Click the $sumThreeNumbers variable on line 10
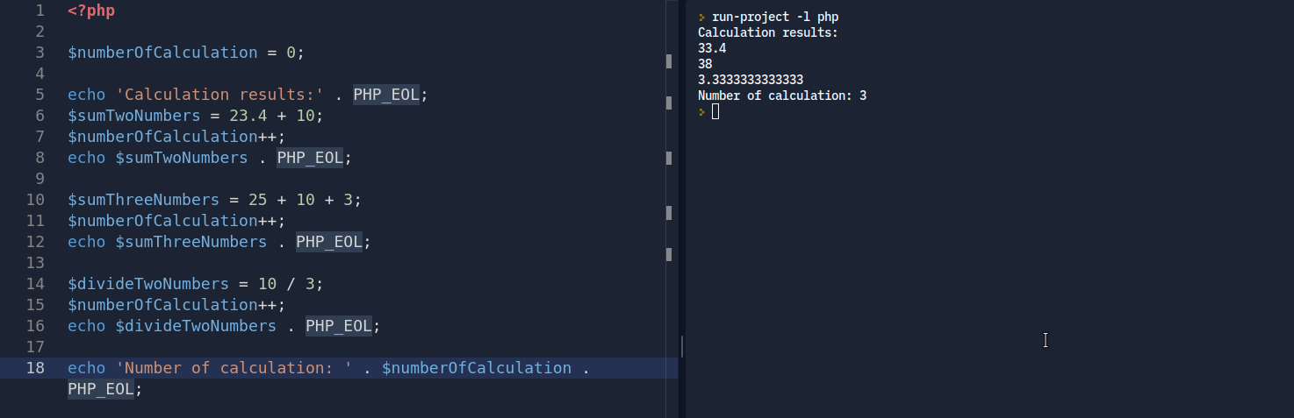 click(x=143, y=200)
